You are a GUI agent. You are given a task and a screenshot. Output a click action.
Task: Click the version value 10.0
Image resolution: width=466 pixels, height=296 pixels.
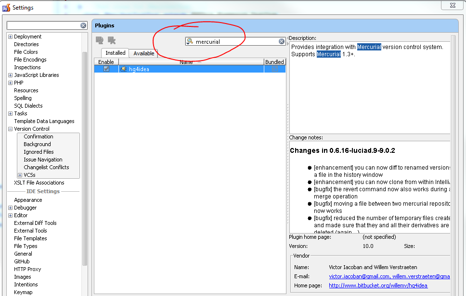[368, 246]
